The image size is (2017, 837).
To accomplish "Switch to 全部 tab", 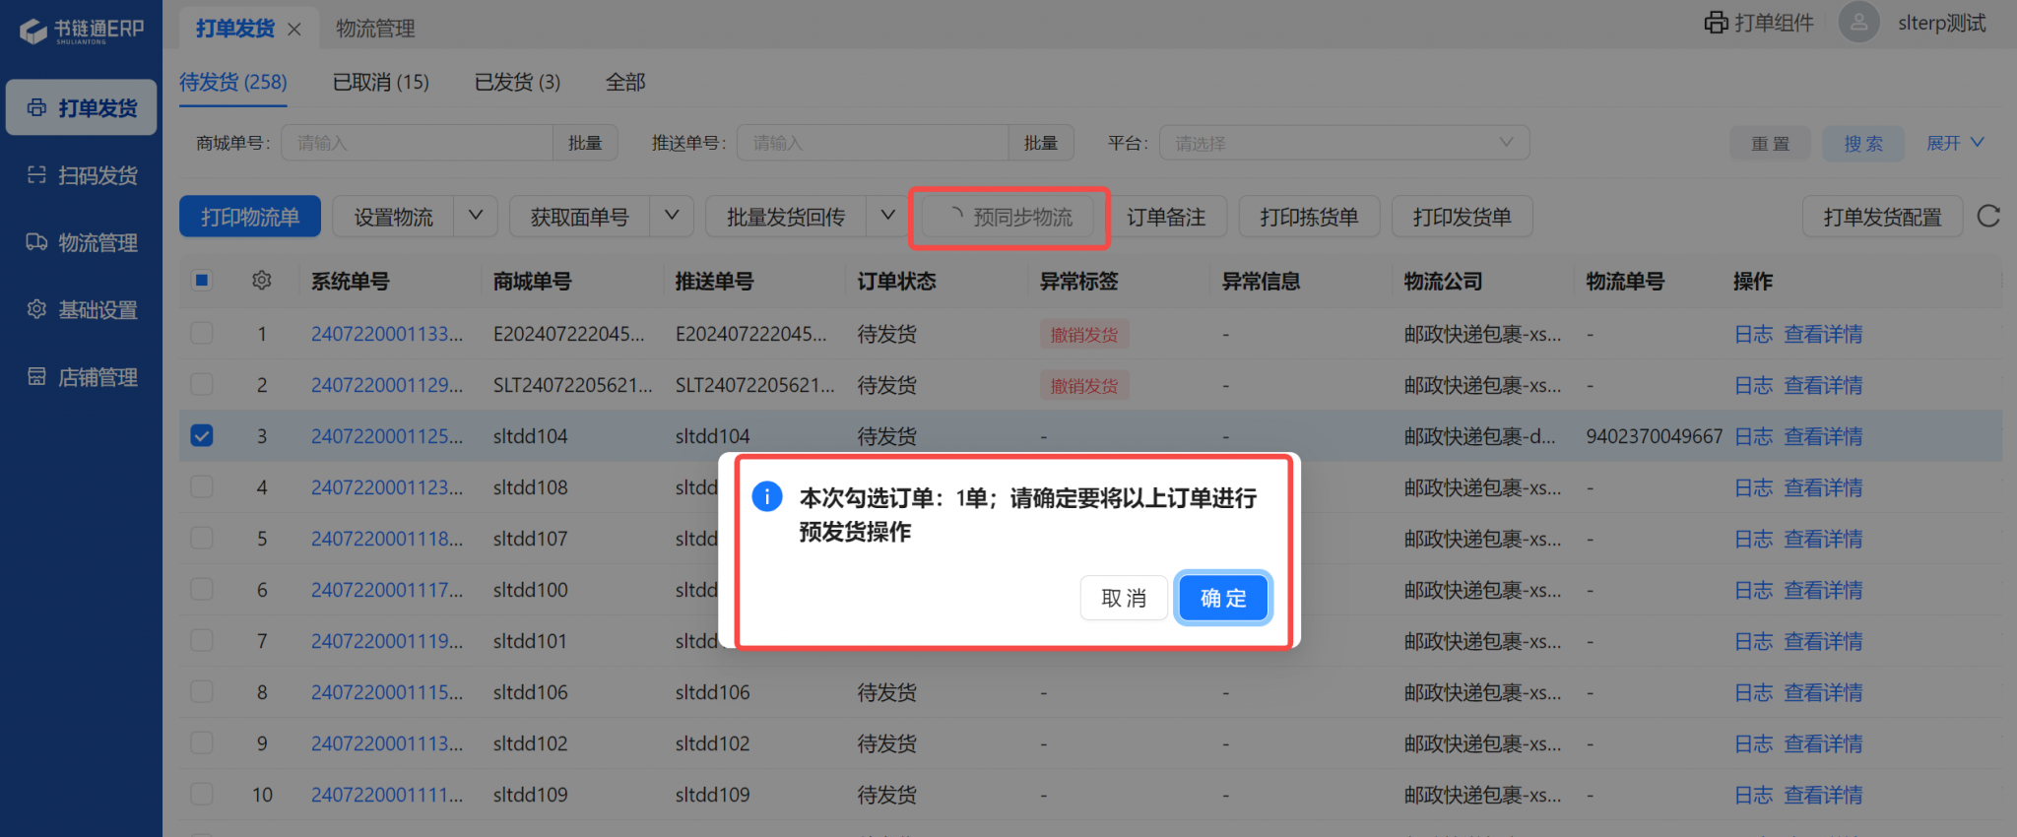I will point(625,82).
